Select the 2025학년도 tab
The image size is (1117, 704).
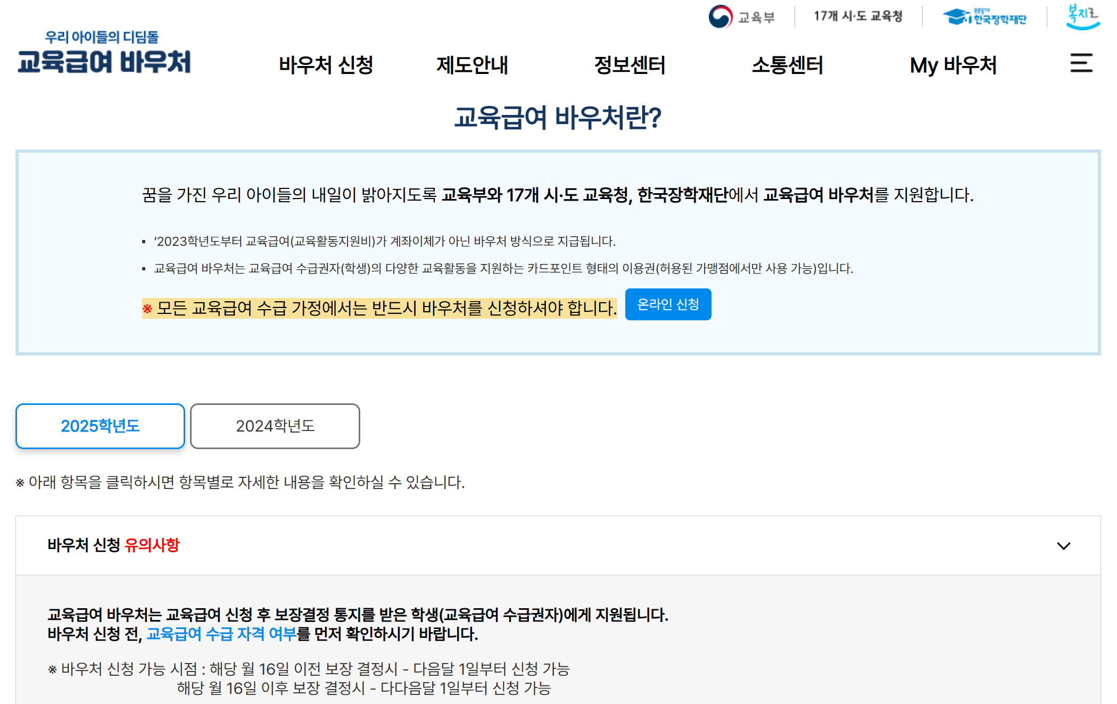click(x=100, y=426)
